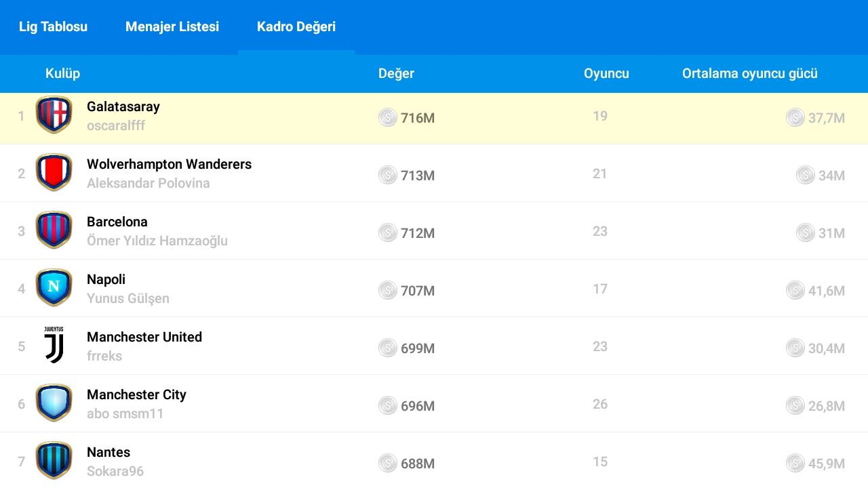Switch to the Lig Tablosu tab
This screenshot has height=488, width=868.
[53, 27]
